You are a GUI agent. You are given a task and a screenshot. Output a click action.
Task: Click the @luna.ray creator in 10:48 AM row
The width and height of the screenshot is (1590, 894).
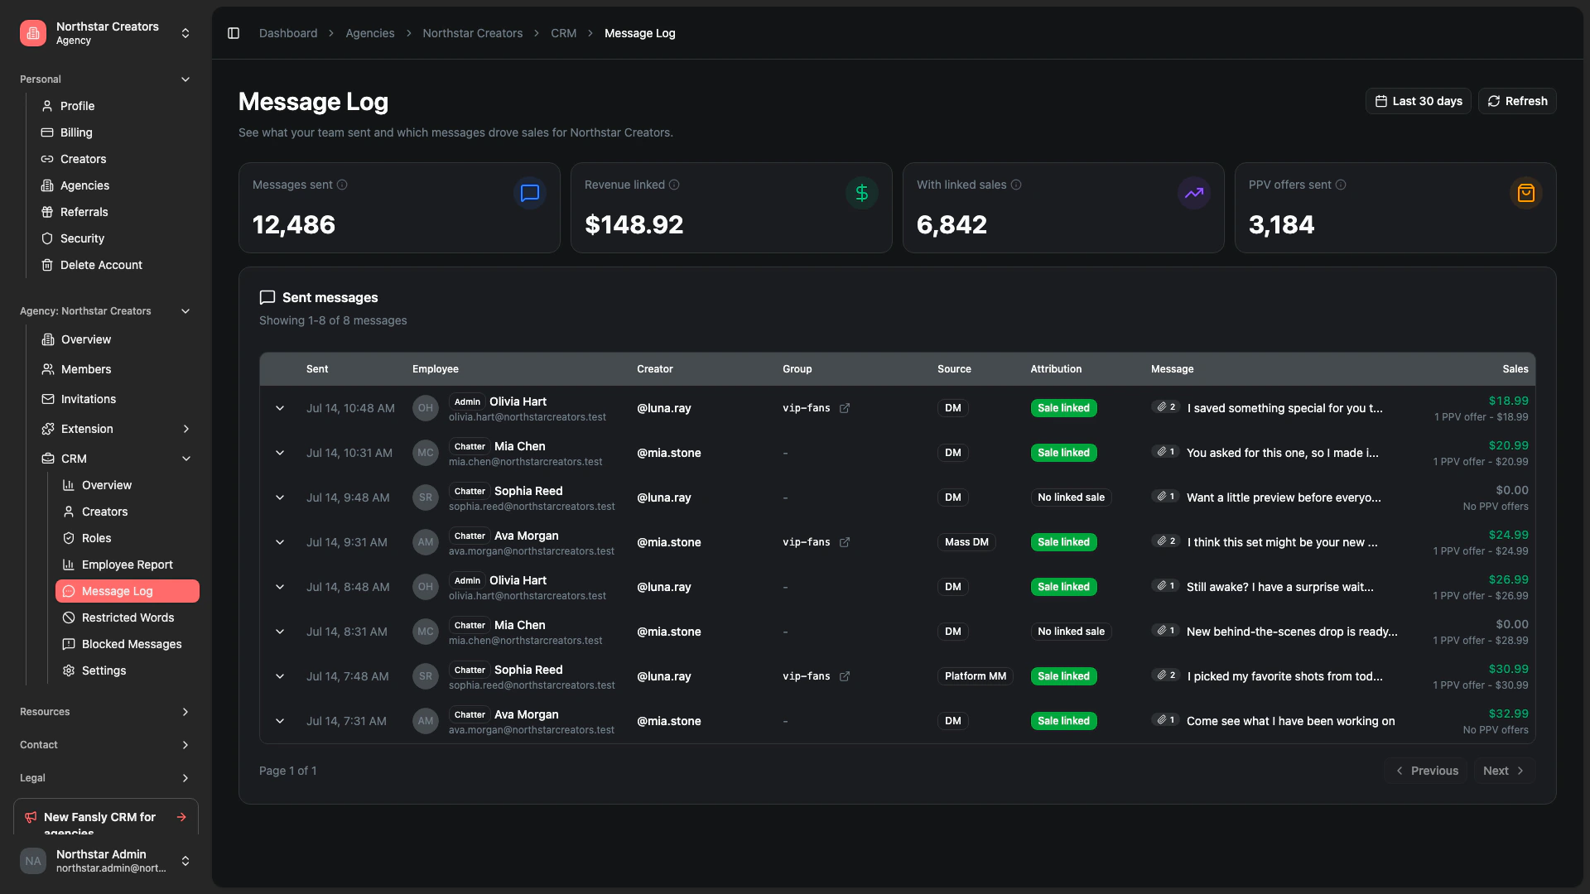coord(664,408)
